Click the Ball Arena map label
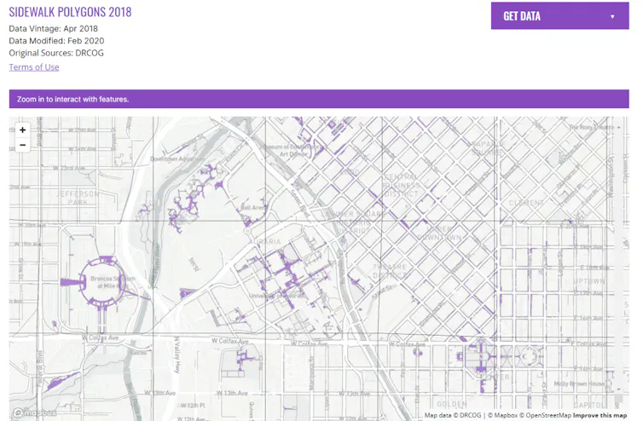643x421 pixels. tap(253, 207)
